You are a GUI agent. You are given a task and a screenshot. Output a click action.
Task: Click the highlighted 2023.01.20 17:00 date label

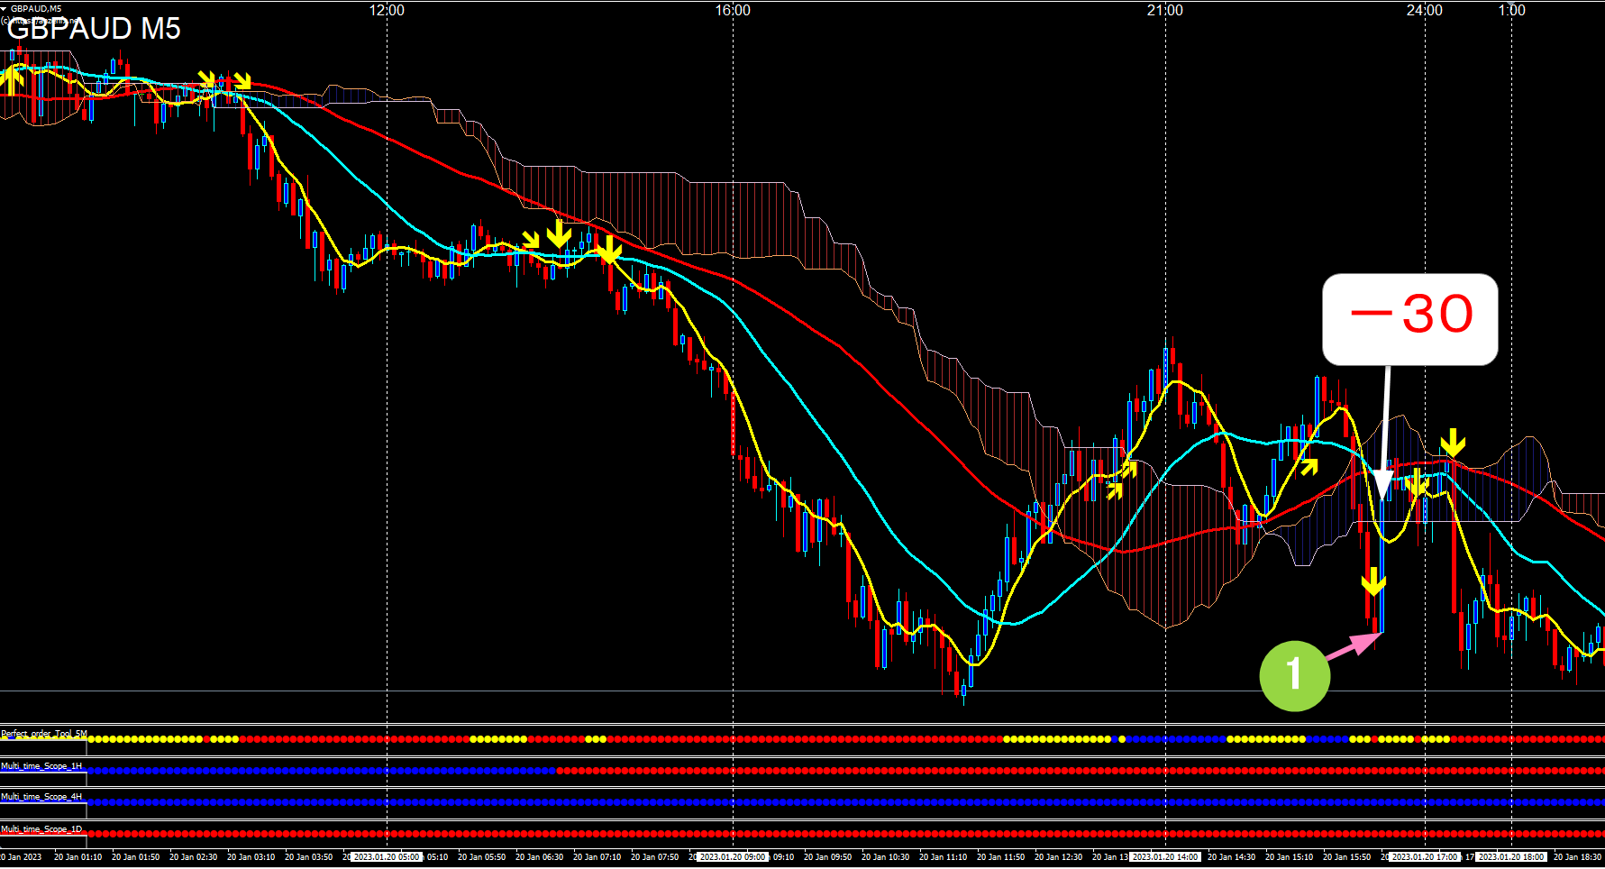coord(1425,857)
